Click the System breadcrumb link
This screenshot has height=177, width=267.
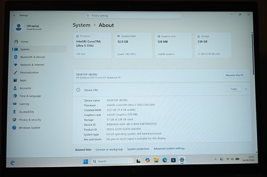tap(82, 25)
